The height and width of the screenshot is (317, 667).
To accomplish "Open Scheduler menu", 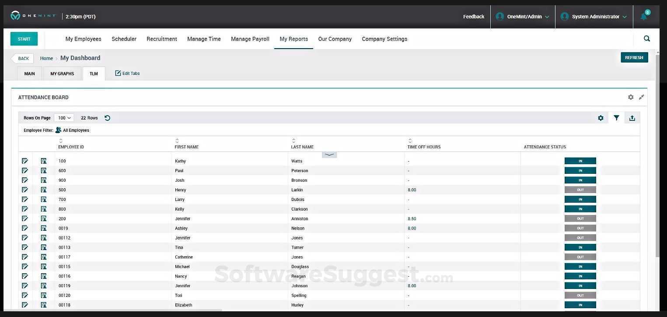I will click(124, 39).
